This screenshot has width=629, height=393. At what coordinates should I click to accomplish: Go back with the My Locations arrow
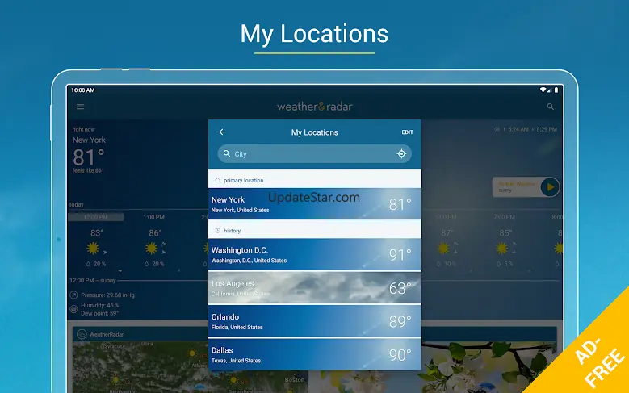click(x=222, y=132)
